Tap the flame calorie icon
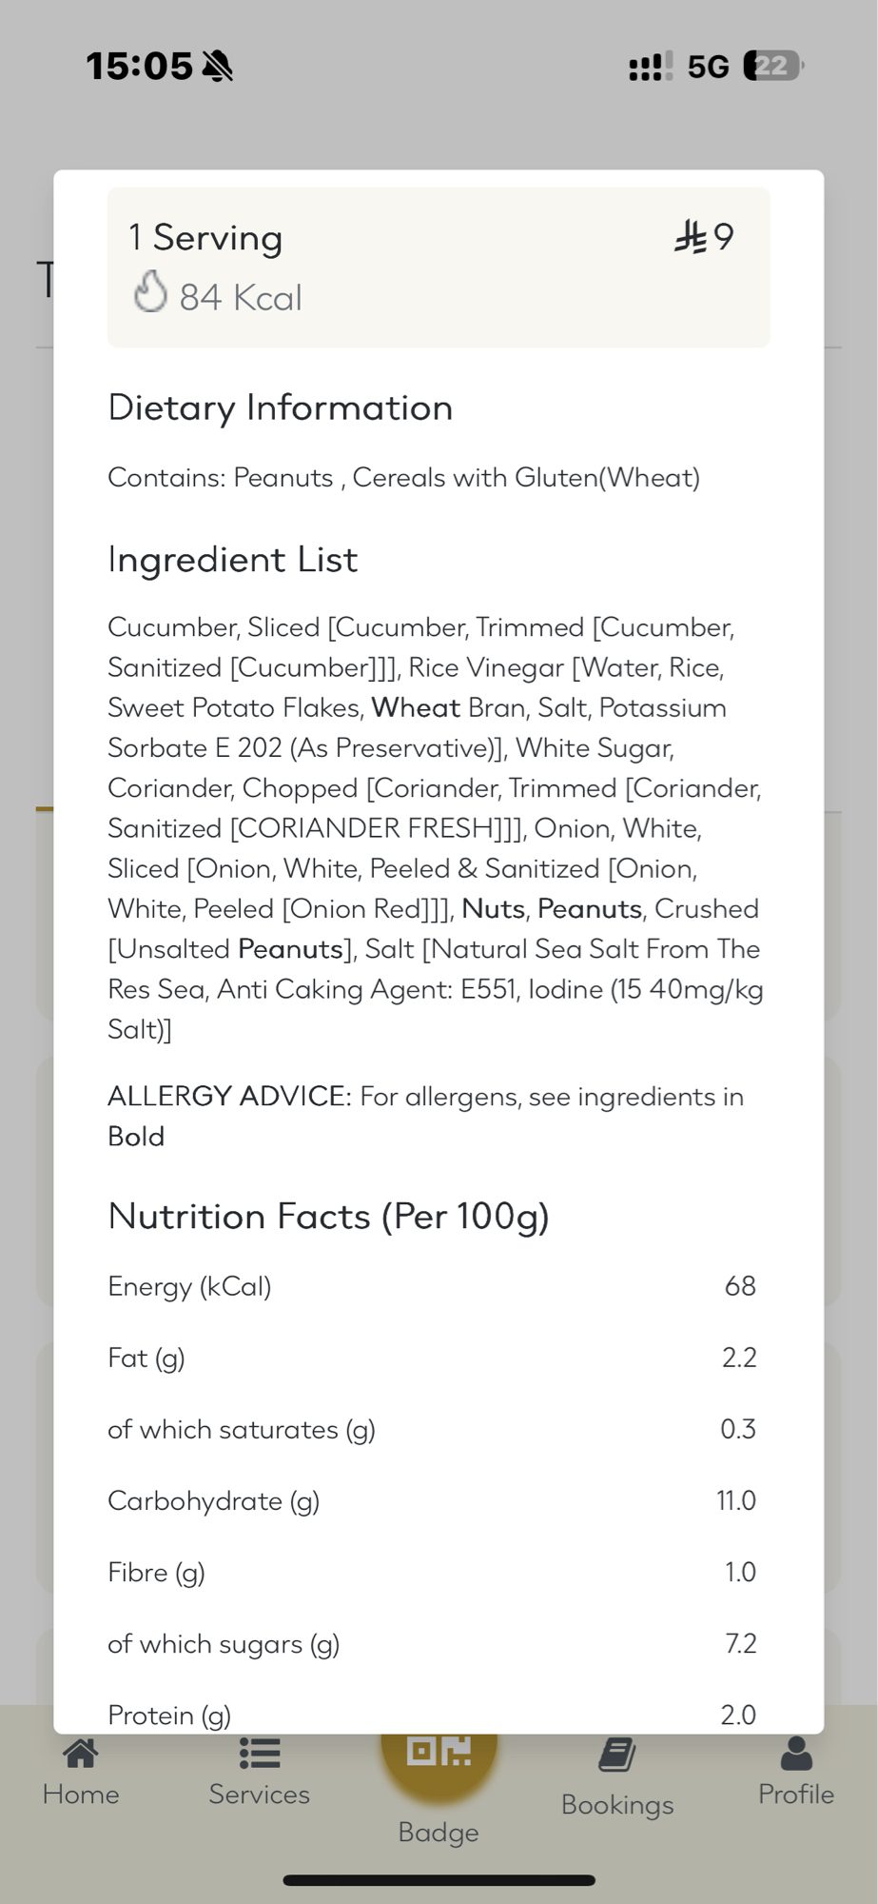The width and height of the screenshot is (878, 1904). pyautogui.click(x=150, y=292)
